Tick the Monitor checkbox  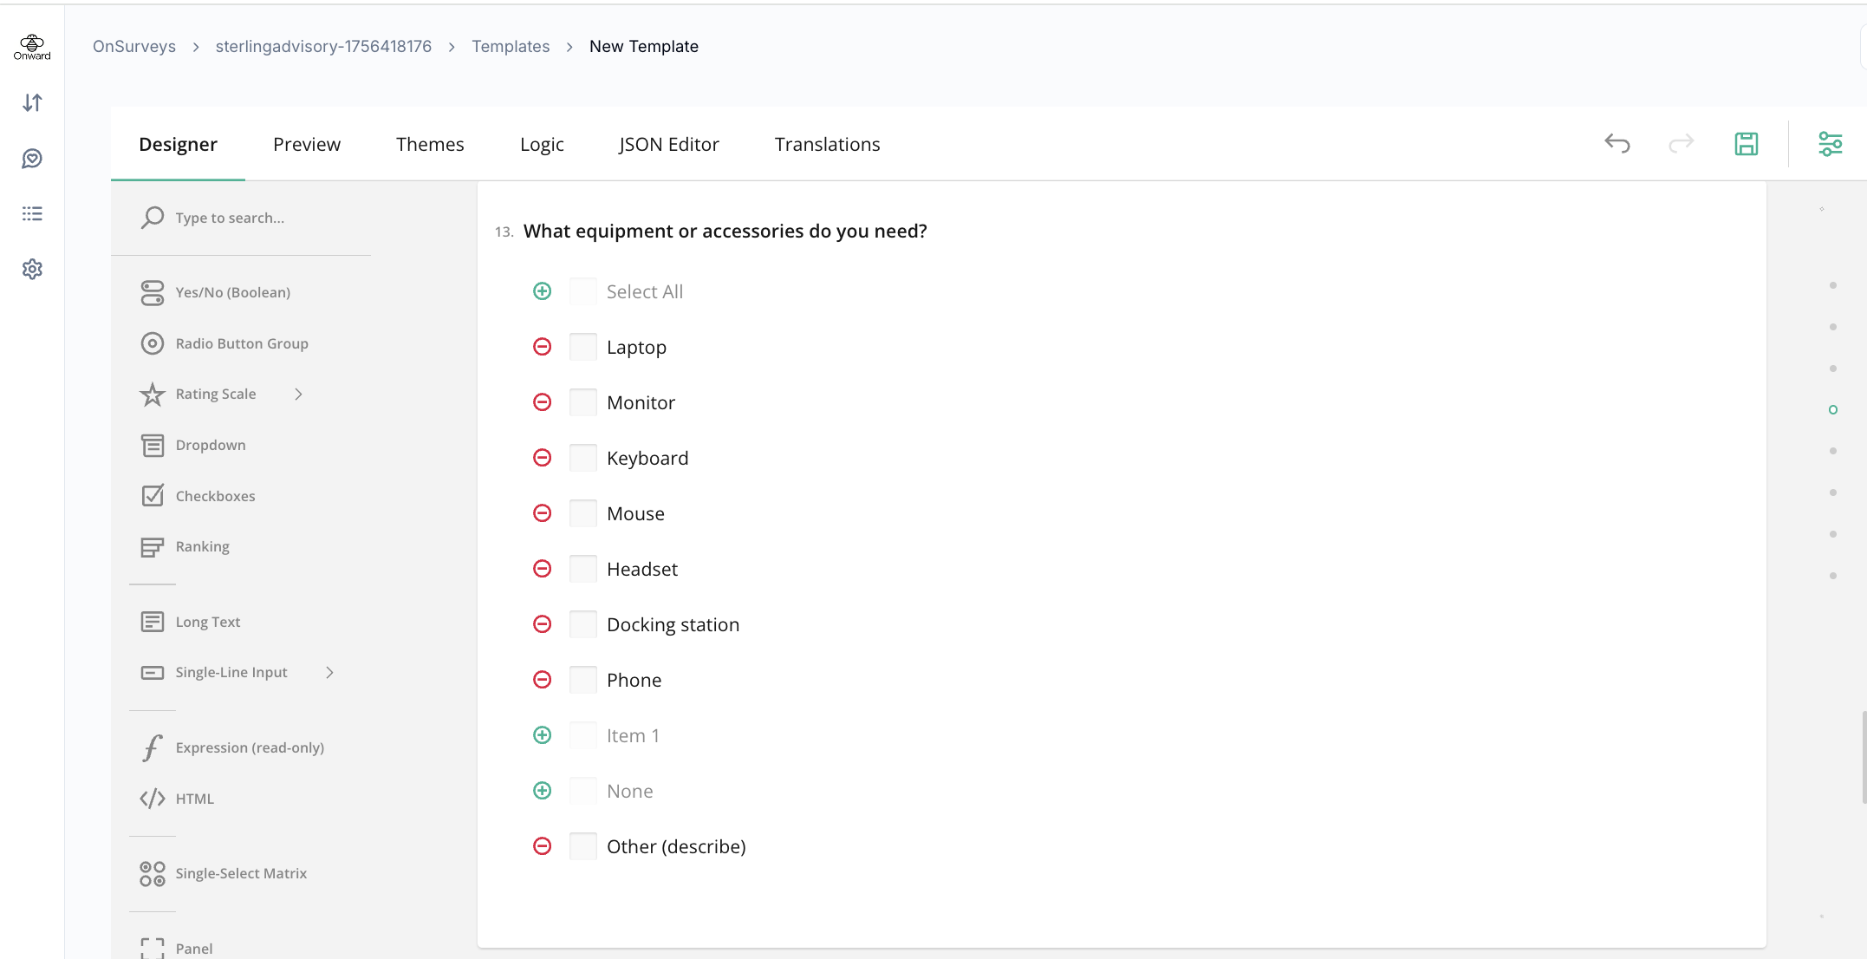click(x=583, y=402)
